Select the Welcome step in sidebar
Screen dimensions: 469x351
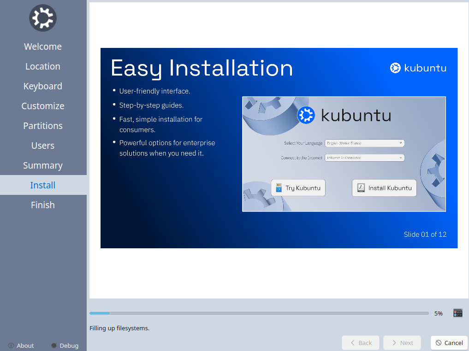tap(43, 47)
